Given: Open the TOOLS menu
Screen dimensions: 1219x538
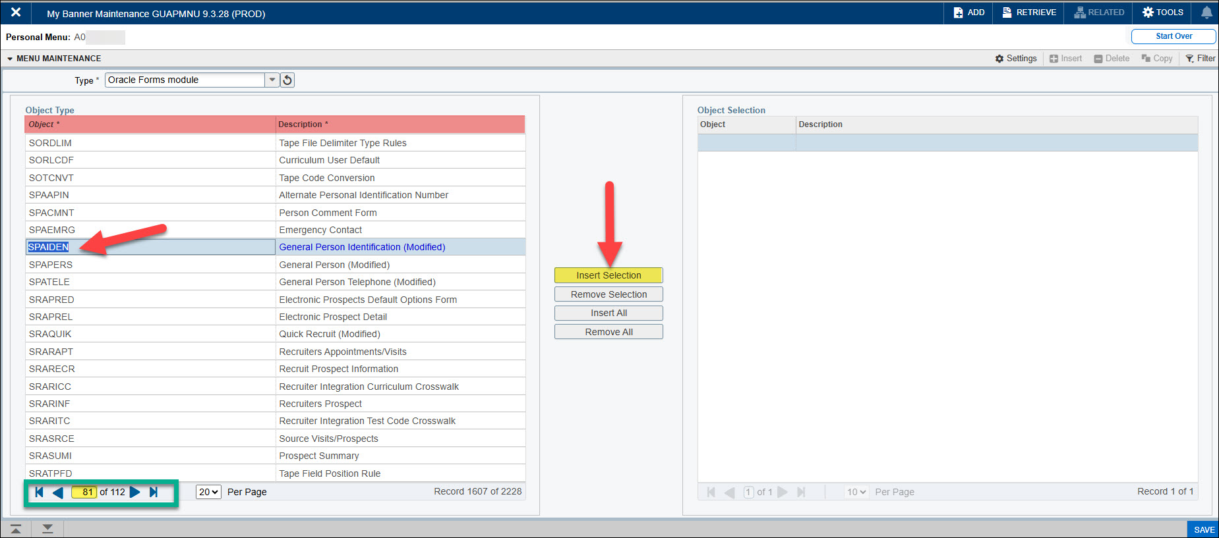Looking at the screenshot, I should pos(1163,13).
